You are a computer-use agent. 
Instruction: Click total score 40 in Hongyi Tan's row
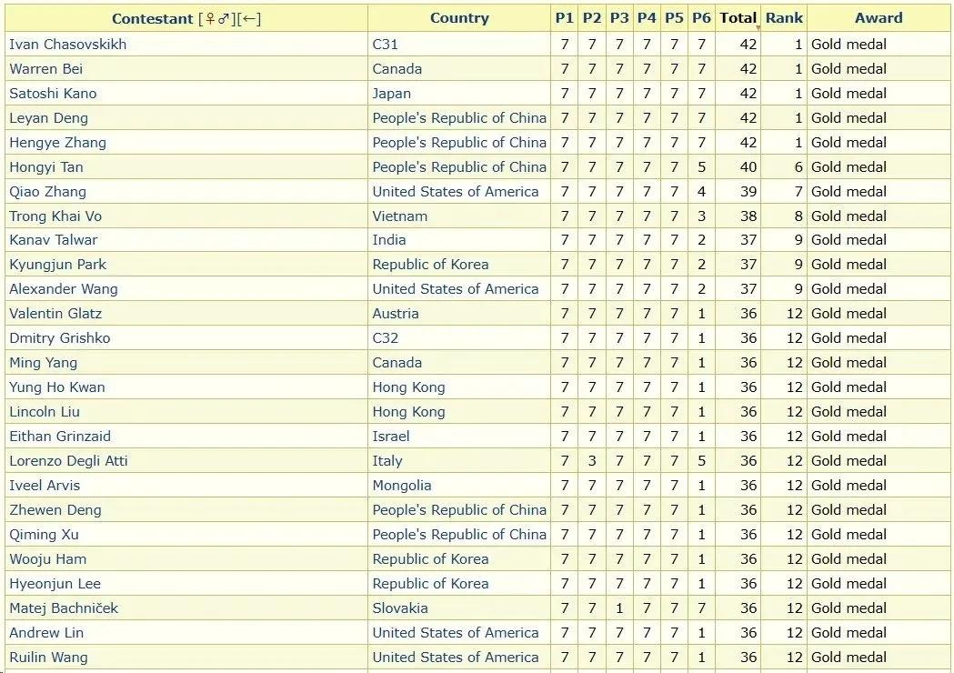click(748, 166)
